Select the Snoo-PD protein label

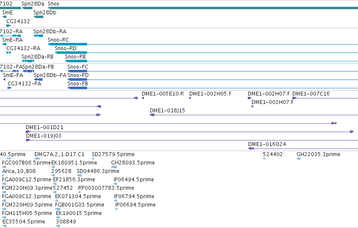pos(78,75)
